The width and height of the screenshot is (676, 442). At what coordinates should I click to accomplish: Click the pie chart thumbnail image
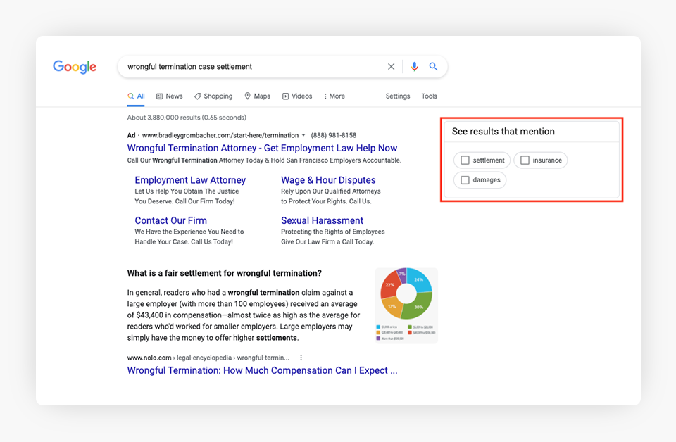tap(406, 305)
